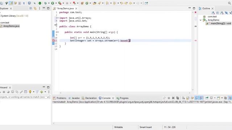Click the pencil edit icon in Boot Dashboard

(x=21, y=92)
